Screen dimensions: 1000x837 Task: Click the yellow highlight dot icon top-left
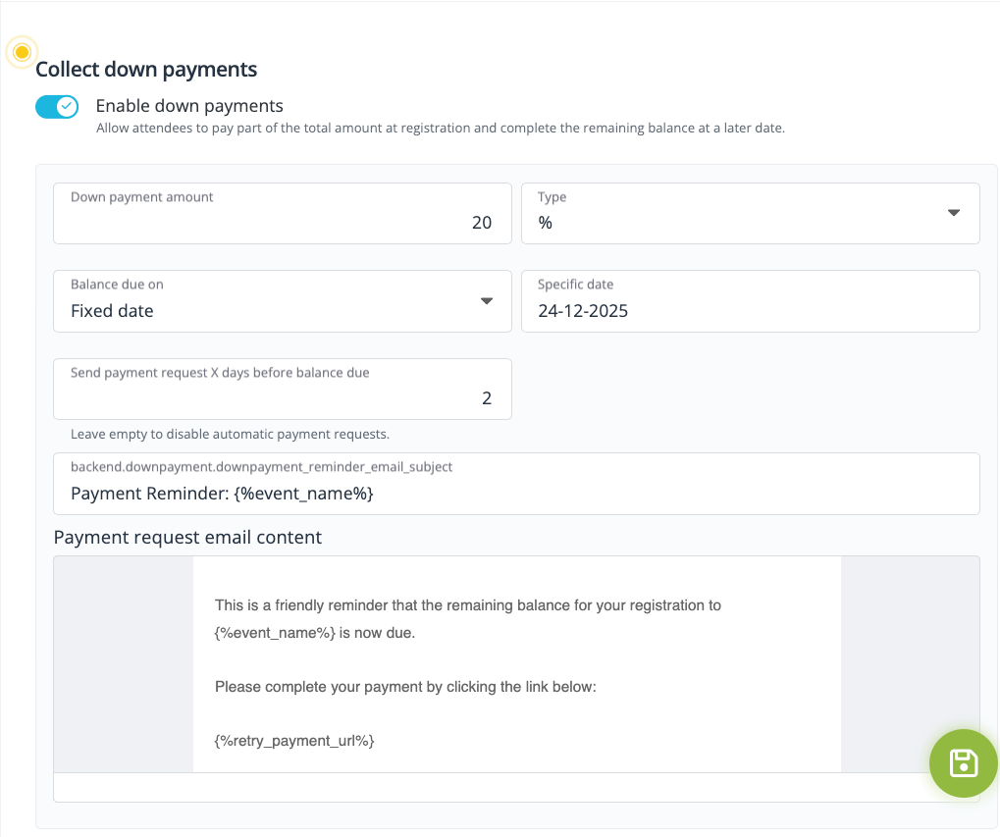21,52
